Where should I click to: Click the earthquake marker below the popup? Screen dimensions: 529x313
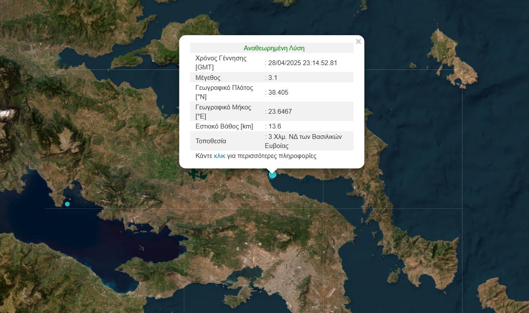coord(273,175)
